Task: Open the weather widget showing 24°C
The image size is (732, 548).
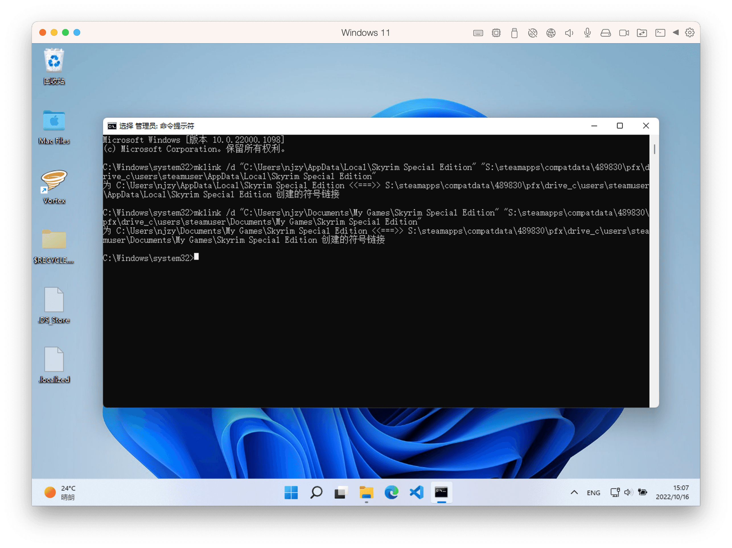Action: pyautogui.click(x=60, y=493)
